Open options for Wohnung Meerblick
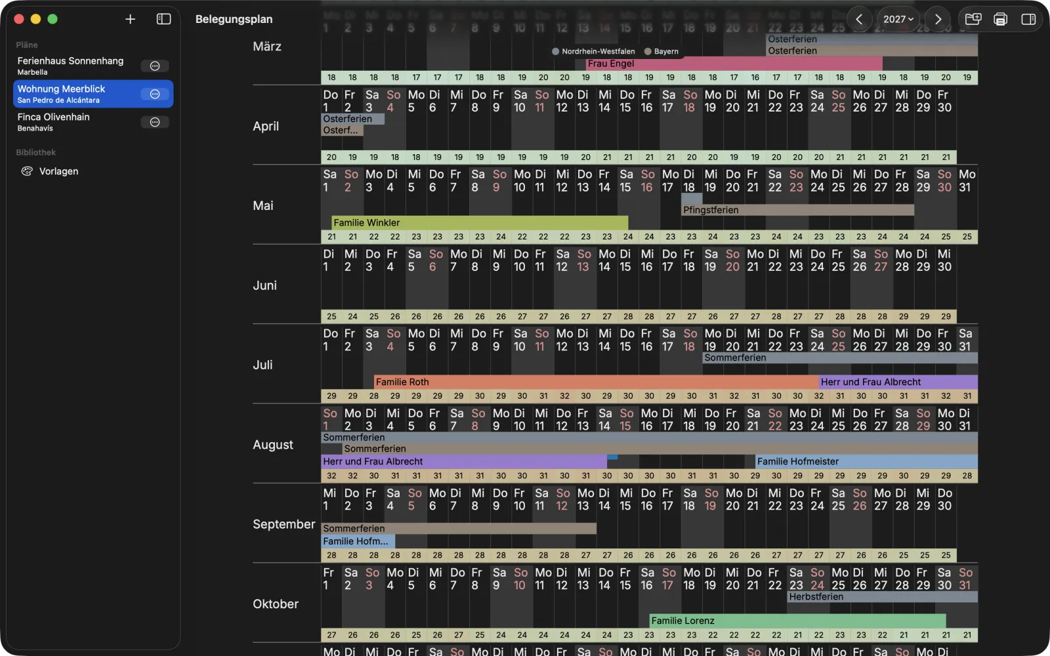Viewport: 1050px width, 656px height. (155, 94)
